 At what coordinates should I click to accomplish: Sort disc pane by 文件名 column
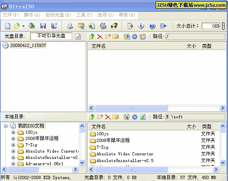127,46
